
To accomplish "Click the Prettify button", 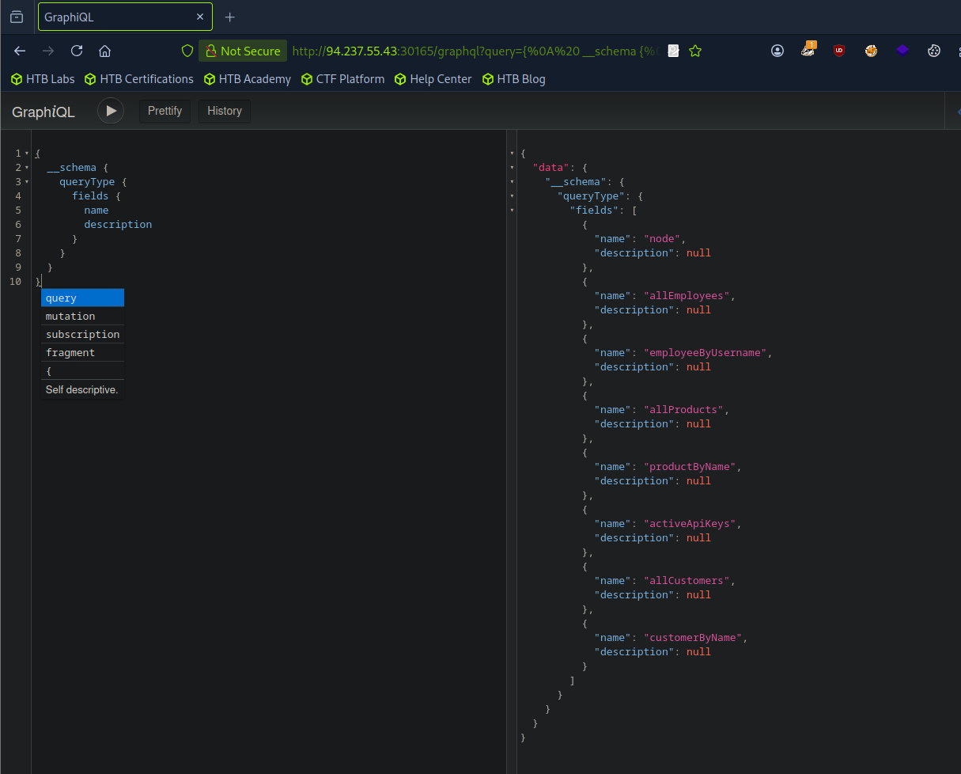I will (x=165, y=111).
